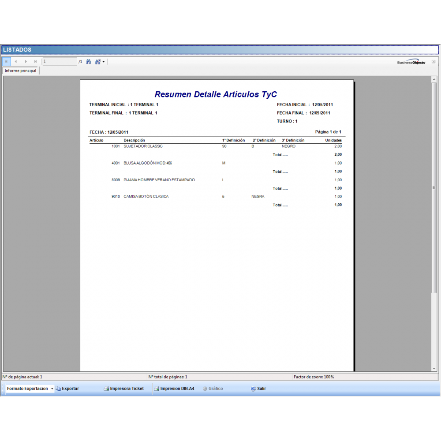This screenshot has height=441, width=441.
Task: Click Página 1 de 1 text
Action: click(x=328, y=132)
